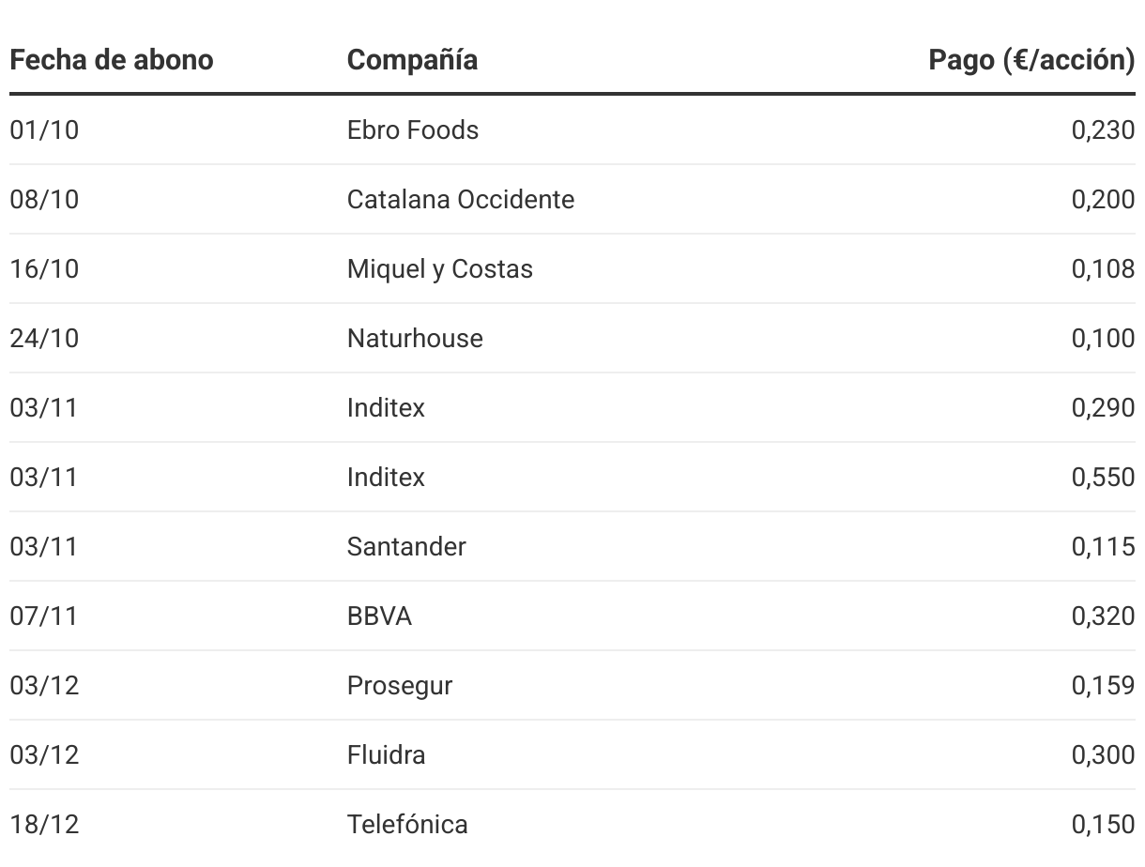This screenshot has height=867, width=1145.
Task: Select the Ebro Foods company cell
Action: point(413,129)
